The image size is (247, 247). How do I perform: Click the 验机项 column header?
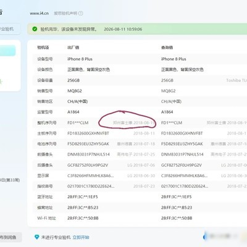click(43, 48)
